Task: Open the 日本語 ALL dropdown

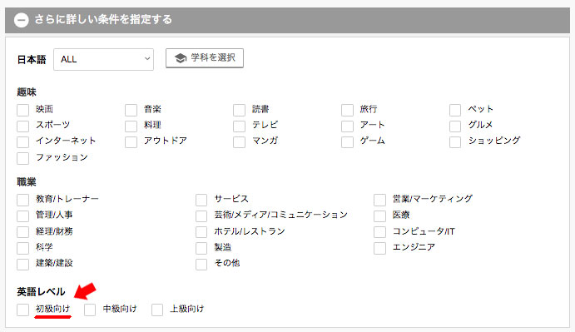Action: pos(103,59)
